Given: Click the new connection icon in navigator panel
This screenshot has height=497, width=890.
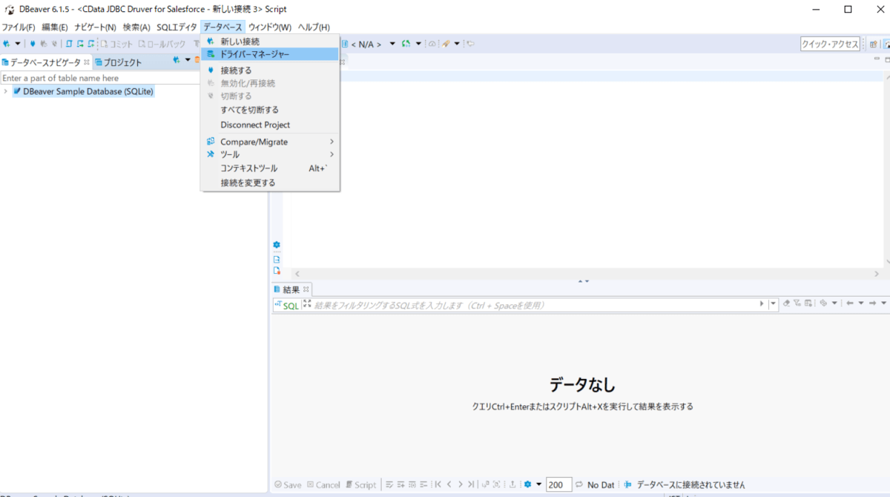Looking at the screenshot, I should coord(177,60).
